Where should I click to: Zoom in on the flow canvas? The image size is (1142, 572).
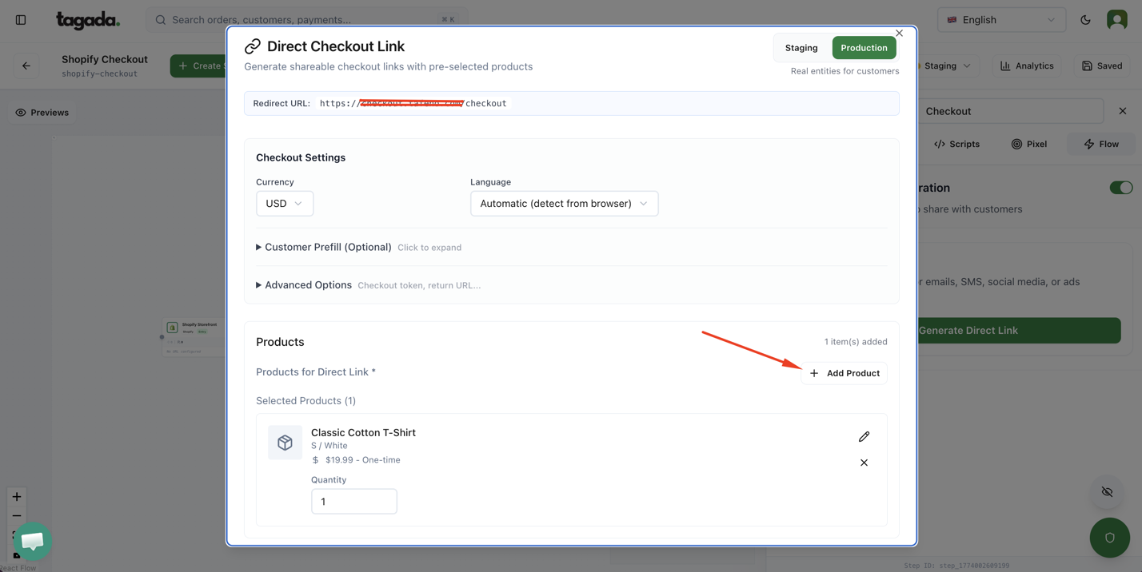click(x=17, y=497)
